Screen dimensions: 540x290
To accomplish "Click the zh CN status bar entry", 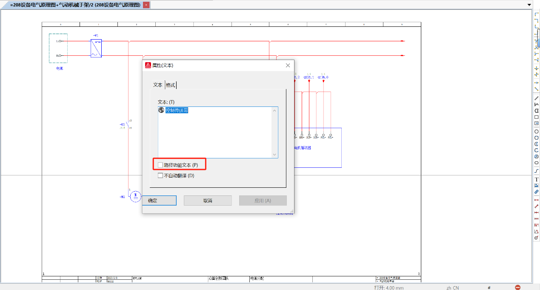I will click(x=452, y=288).
